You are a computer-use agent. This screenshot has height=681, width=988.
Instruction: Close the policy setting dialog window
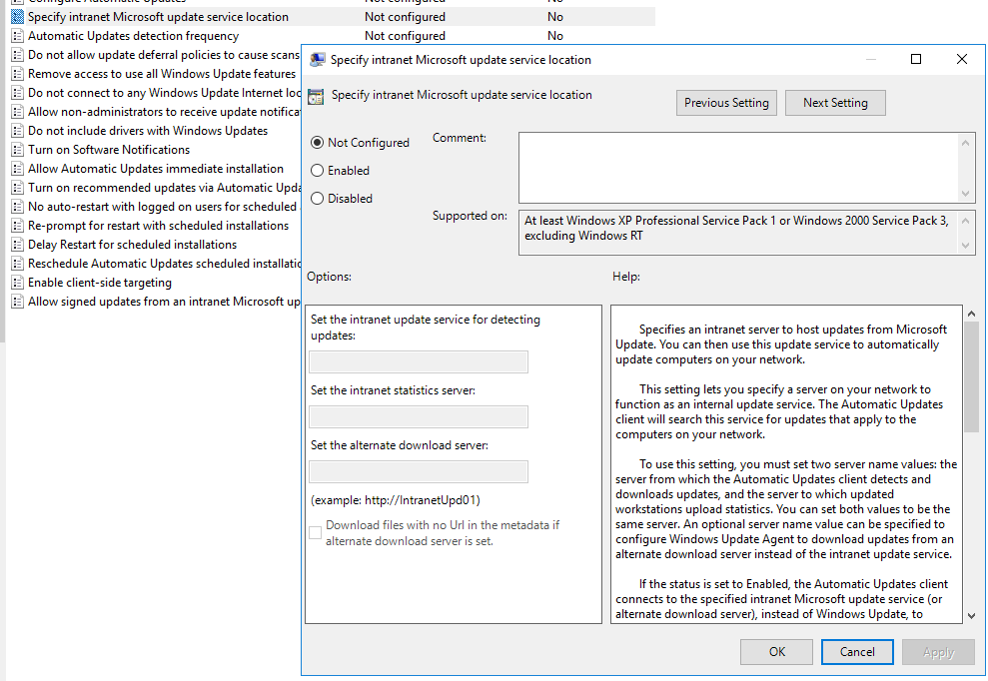point(962,59)
